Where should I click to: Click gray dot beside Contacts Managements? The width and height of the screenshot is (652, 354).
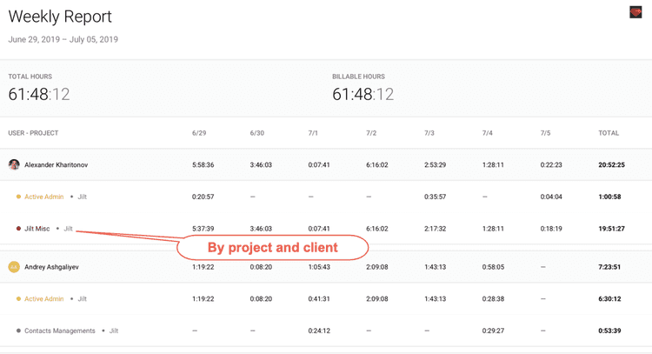click(x=18, y=331)
